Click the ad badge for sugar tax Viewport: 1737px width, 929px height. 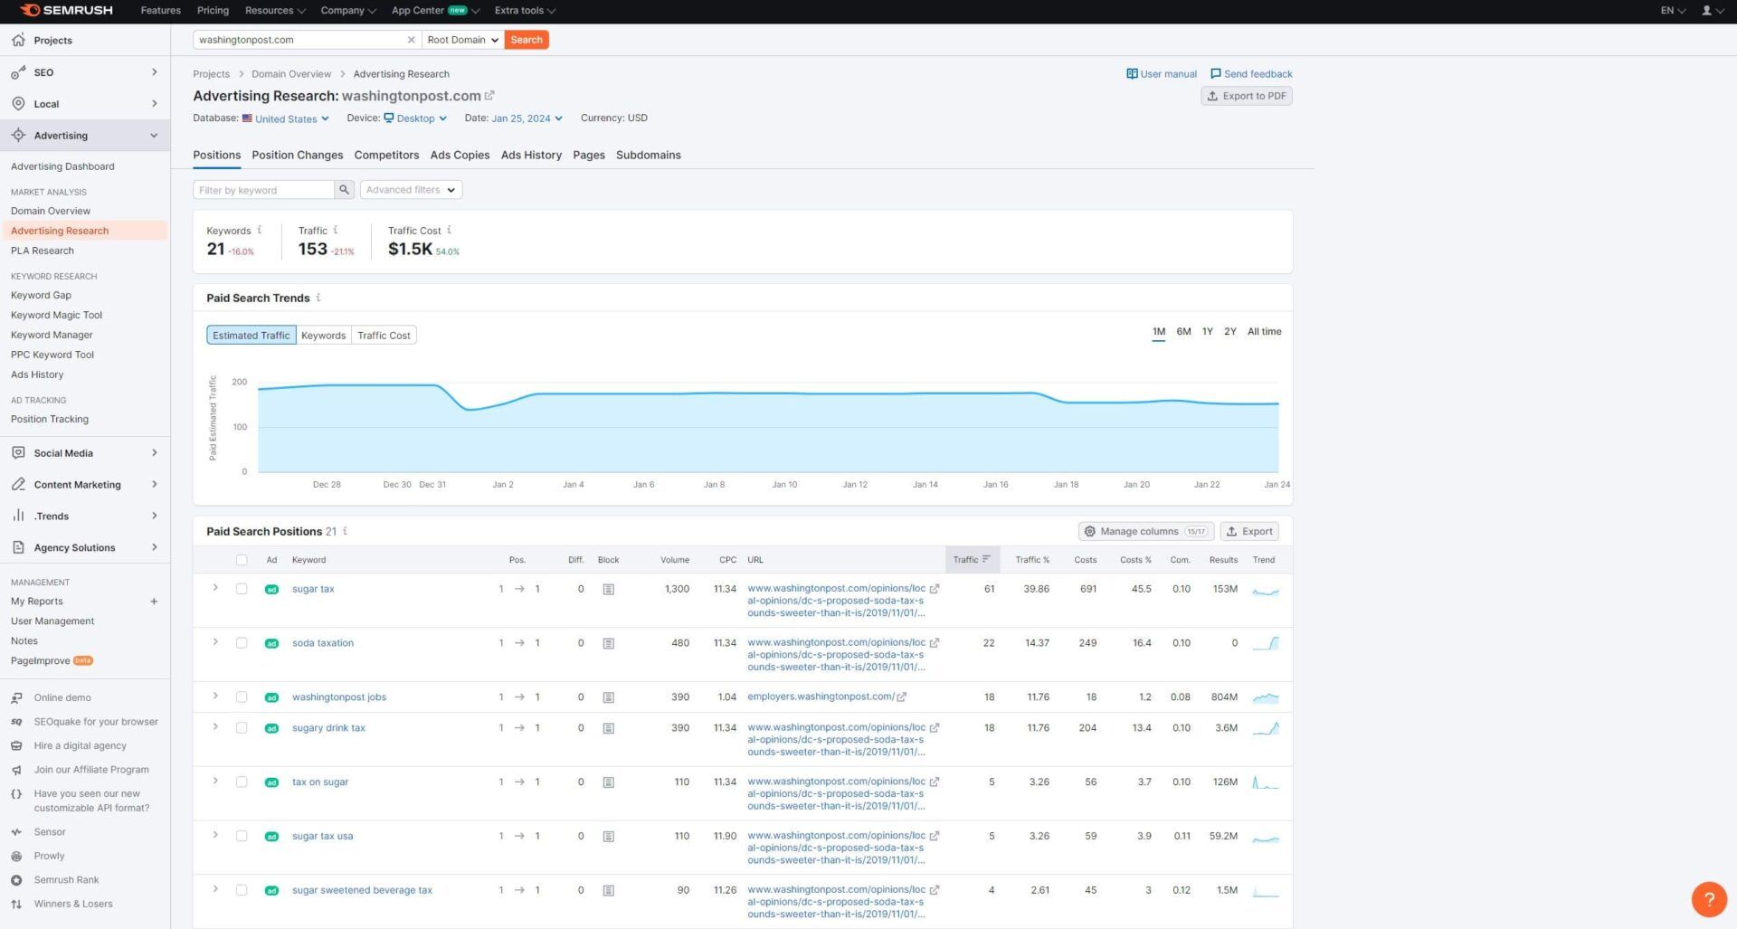[x=271, y=589]
